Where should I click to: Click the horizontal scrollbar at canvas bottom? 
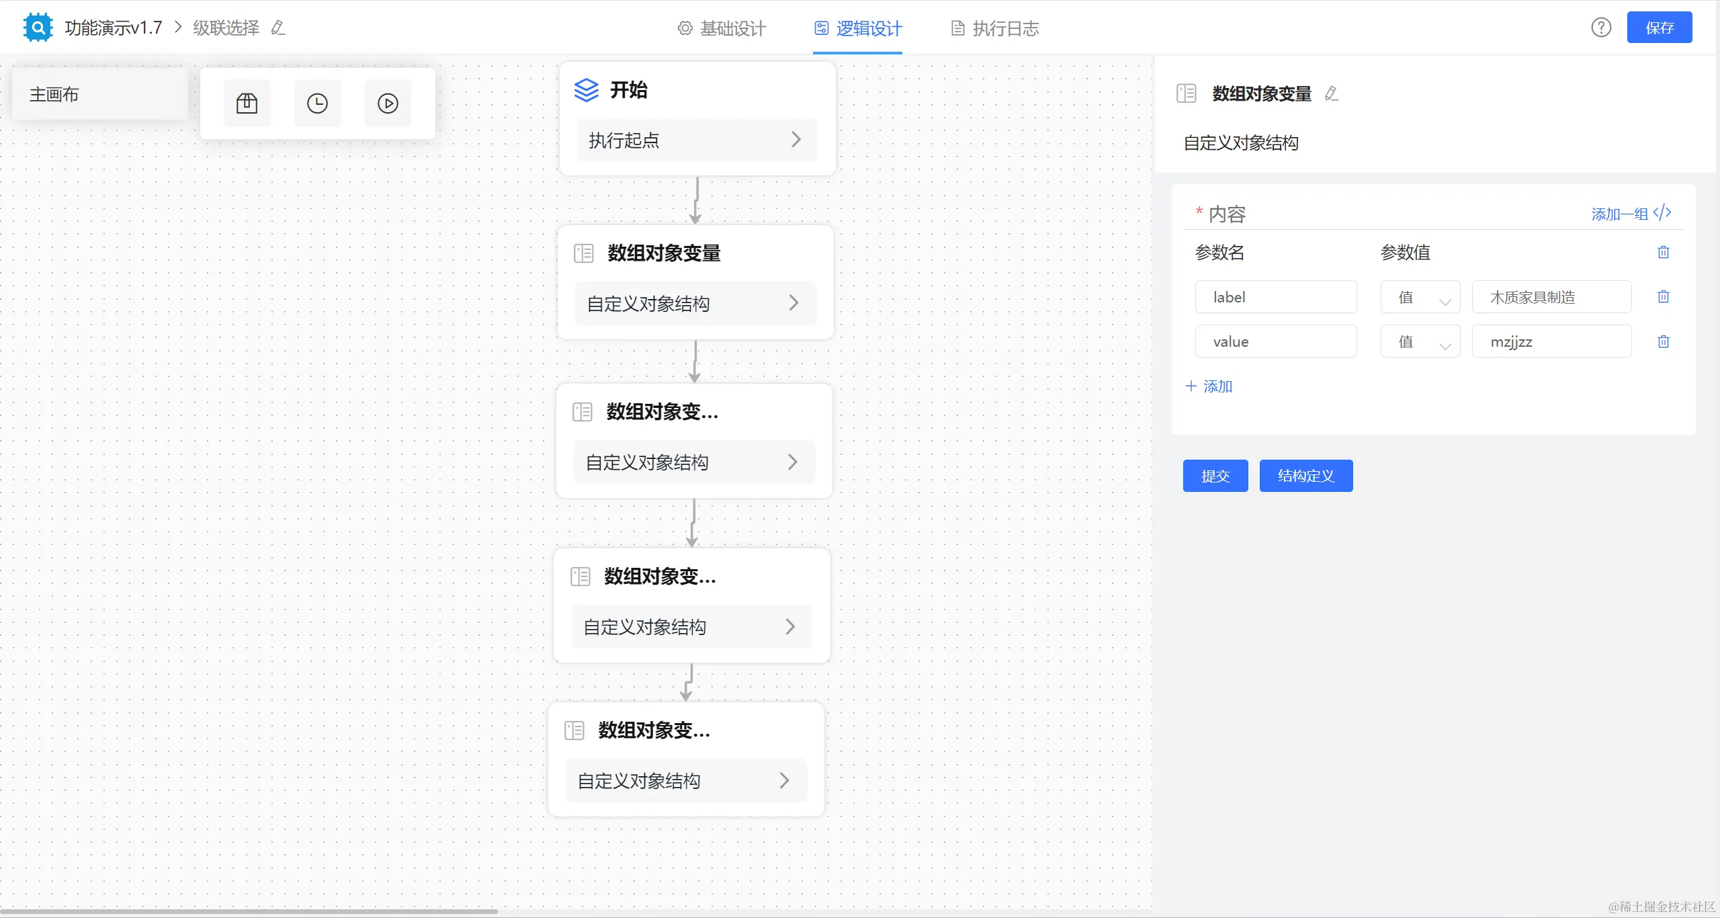249,911
